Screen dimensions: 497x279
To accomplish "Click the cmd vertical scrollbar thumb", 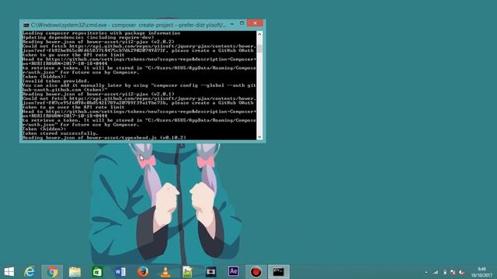I will tap(259, 48).
